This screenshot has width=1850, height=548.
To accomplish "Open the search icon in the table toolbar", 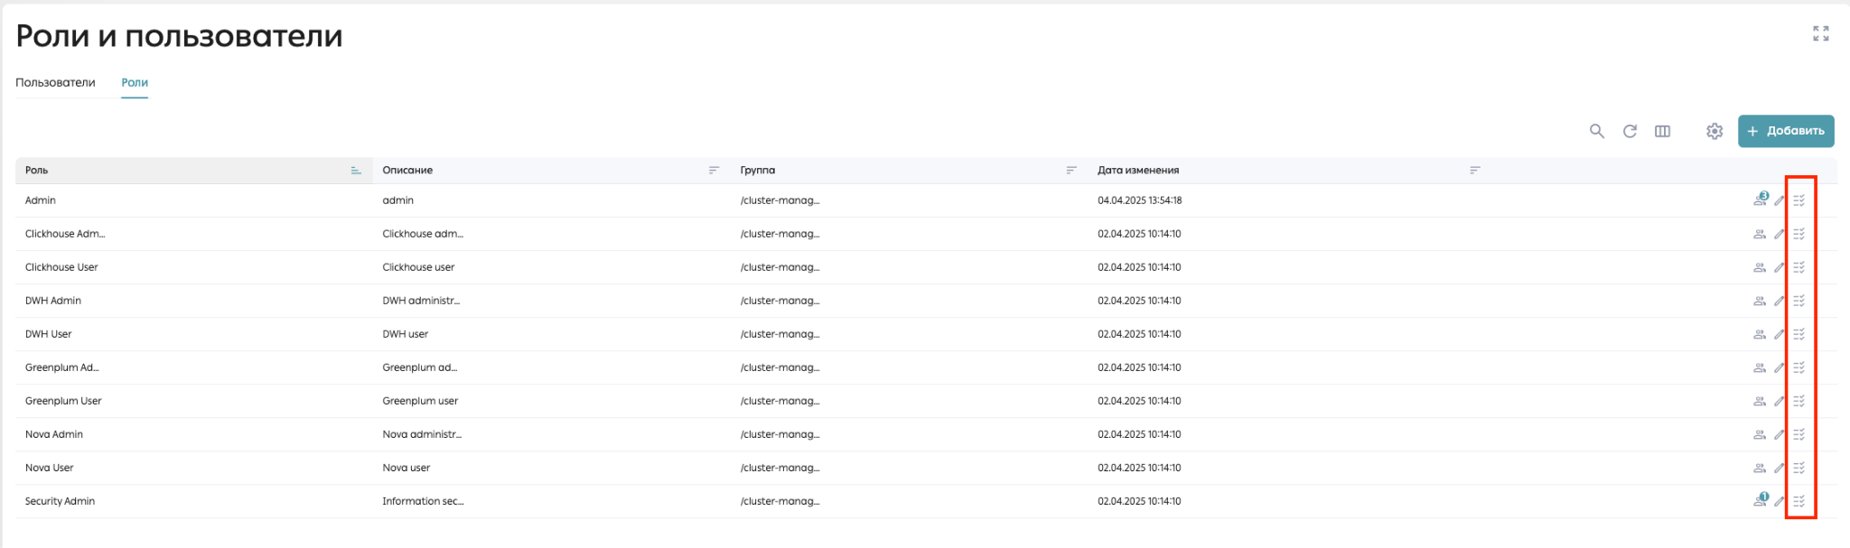I will (1597, 132).
